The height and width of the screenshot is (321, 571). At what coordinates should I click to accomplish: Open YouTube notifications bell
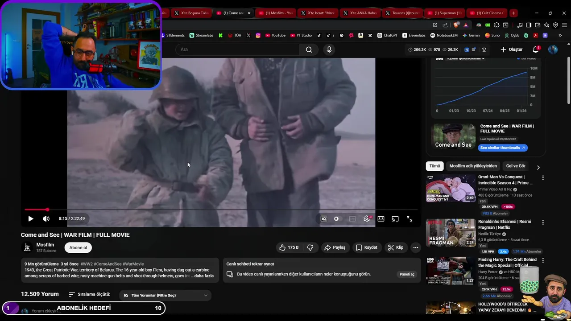point(536,49)
